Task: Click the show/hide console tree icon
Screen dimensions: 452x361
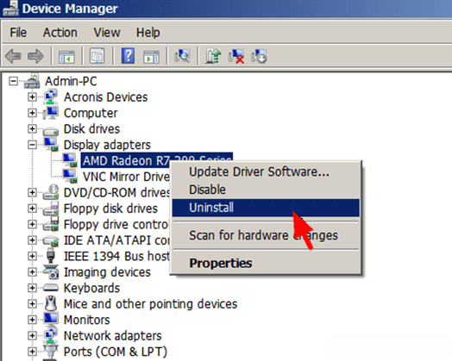Action: tap(66, 56)
